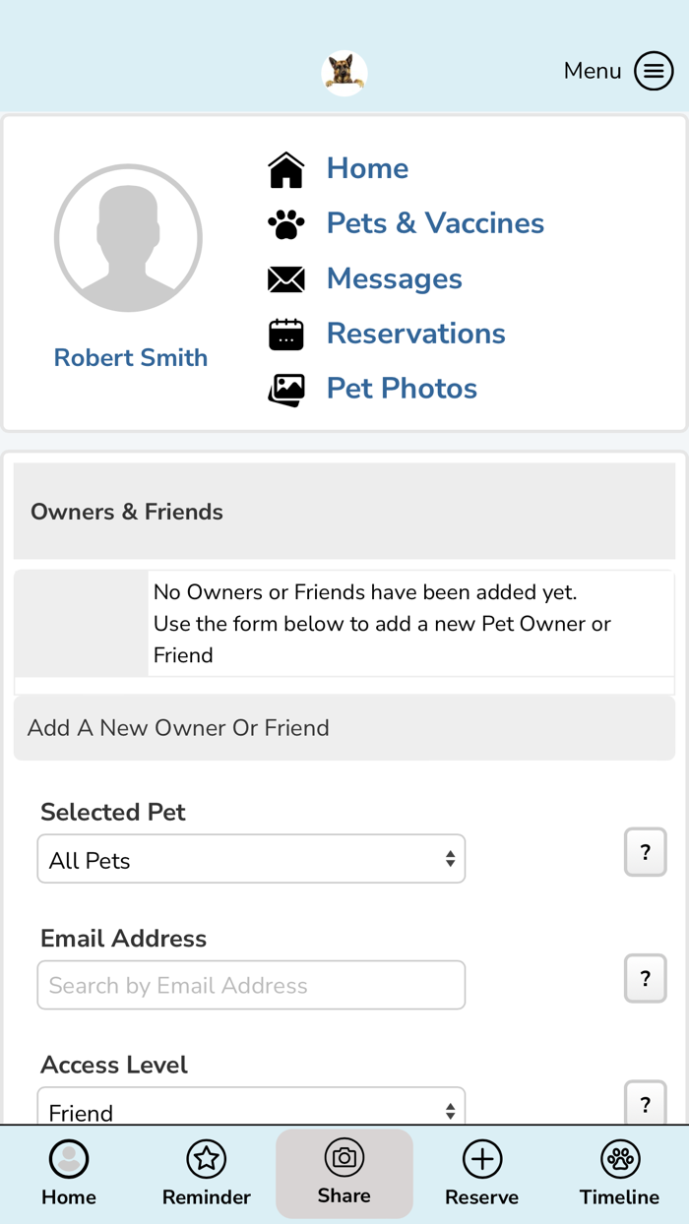Open Messages via the envelope icon
This screenshot has height=1224, width=689.
tap(285, 278)
